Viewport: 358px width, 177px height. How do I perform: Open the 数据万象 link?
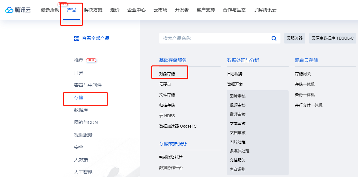tap(235, 84)
